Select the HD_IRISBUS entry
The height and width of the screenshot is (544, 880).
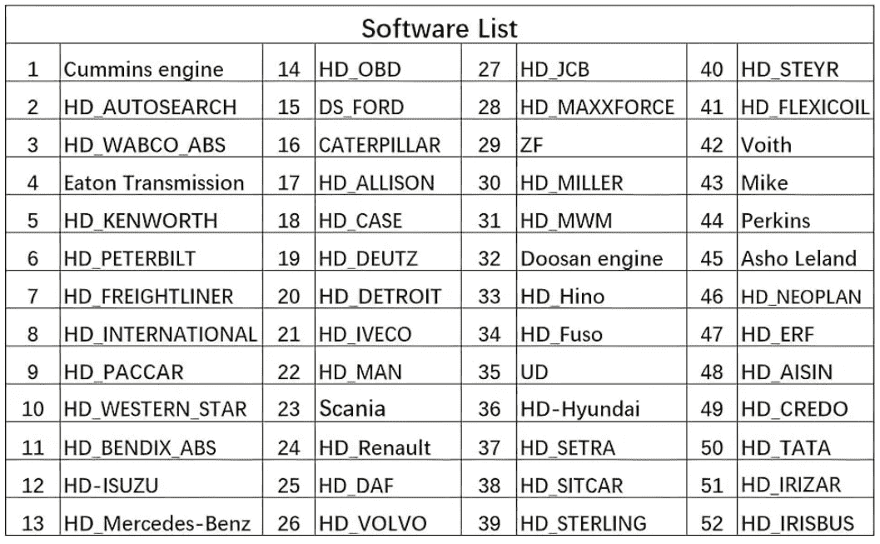click(x=798, y=524)
